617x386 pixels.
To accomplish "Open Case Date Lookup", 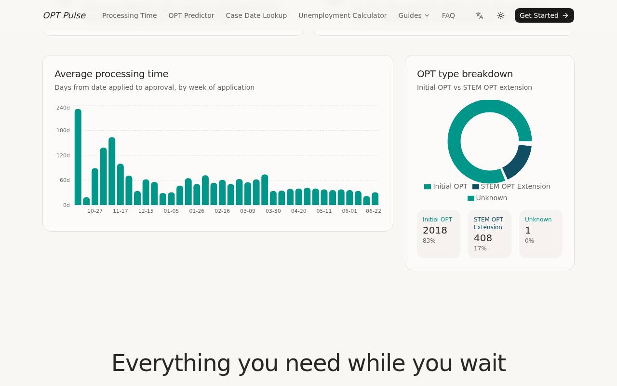I will click(x=256, y=15).
